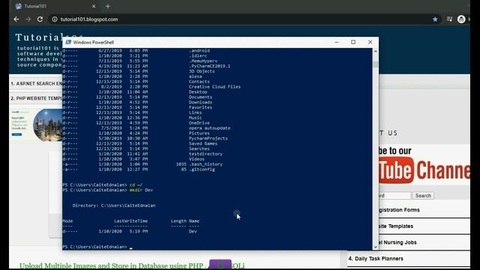View site information icon in address bar
Image resolution: width=480 pixels, height=270 pixels.
coord(55,19)
